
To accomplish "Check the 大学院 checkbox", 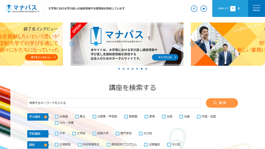I will click(74, 133).
